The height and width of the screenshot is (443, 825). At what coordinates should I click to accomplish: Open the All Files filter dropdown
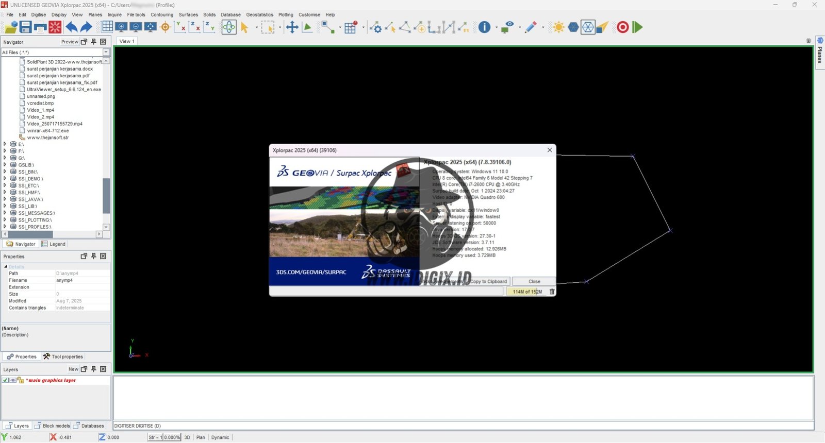pyautogui.click(x=106, y=52)
